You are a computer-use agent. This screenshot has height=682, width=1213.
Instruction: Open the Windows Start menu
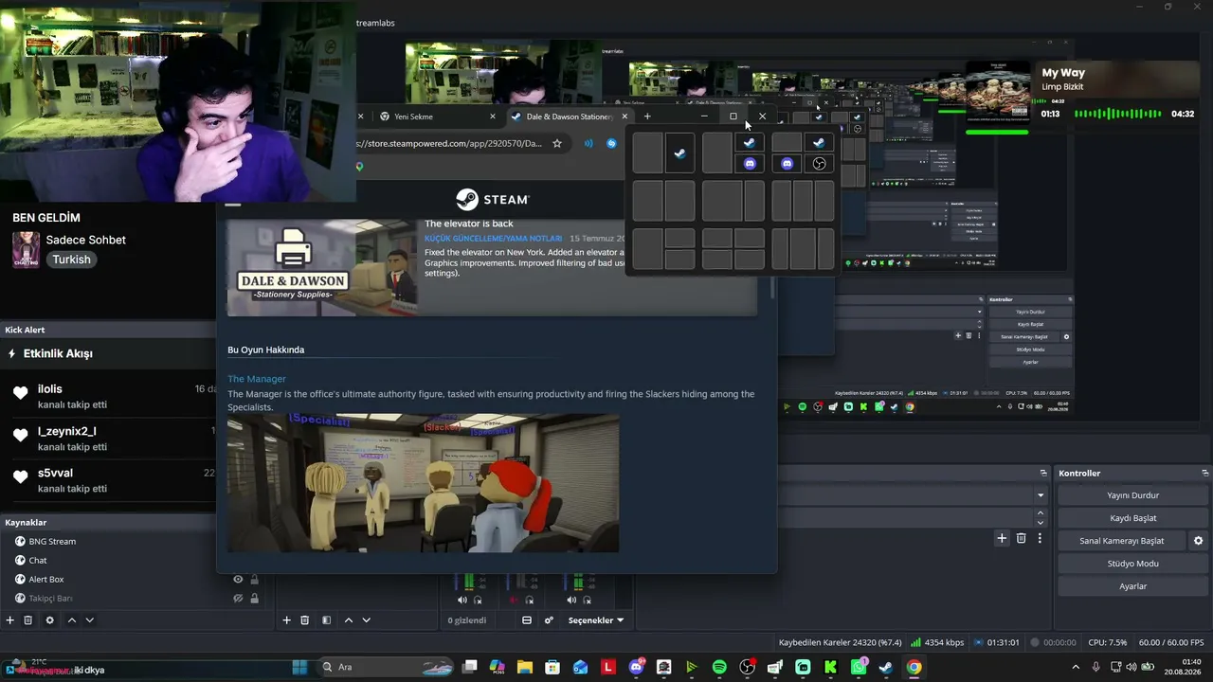pyautogui.click(x=299, y=667)
